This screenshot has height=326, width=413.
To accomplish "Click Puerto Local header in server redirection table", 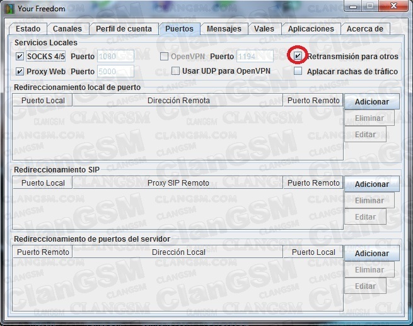I will [x=313, y=252].
